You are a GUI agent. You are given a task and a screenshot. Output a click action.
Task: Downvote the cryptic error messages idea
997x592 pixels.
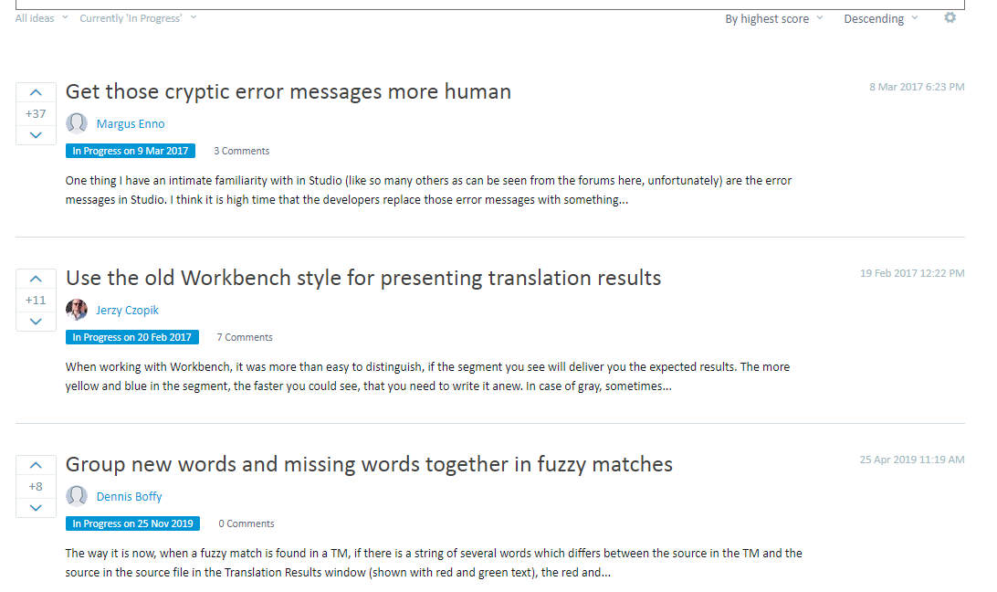click(x=36, y=135)
